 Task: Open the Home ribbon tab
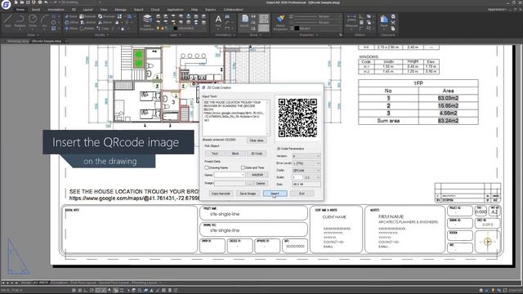coord(20,9)
